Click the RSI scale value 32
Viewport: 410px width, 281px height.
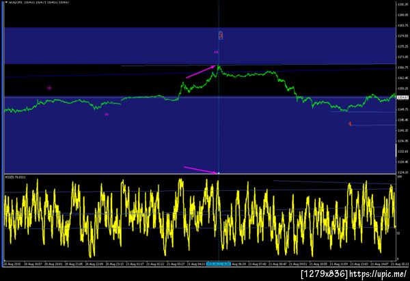point(398,233)
